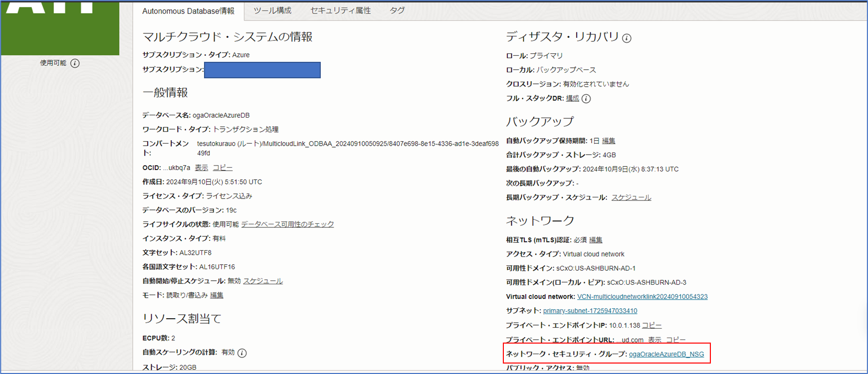Open the Autonomous Database情報 tab
The height and width of the screenshot is (374, 868).
coord(188,11)
